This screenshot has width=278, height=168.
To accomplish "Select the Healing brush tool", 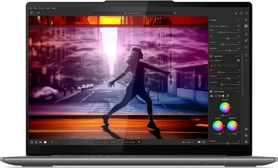I will point(246,40).
